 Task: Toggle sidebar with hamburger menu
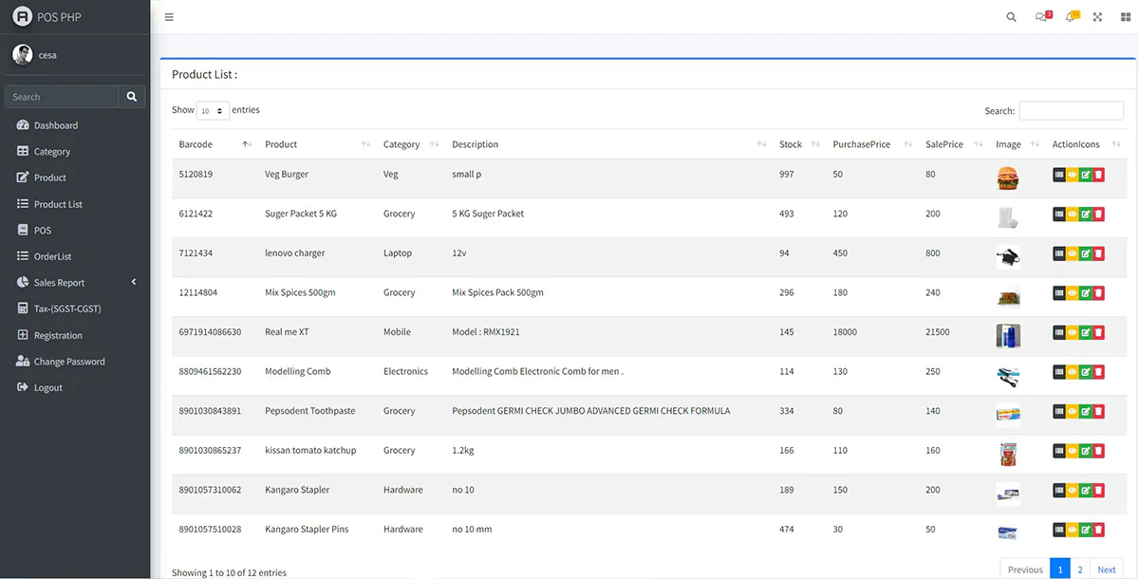(x=169, y=17)
